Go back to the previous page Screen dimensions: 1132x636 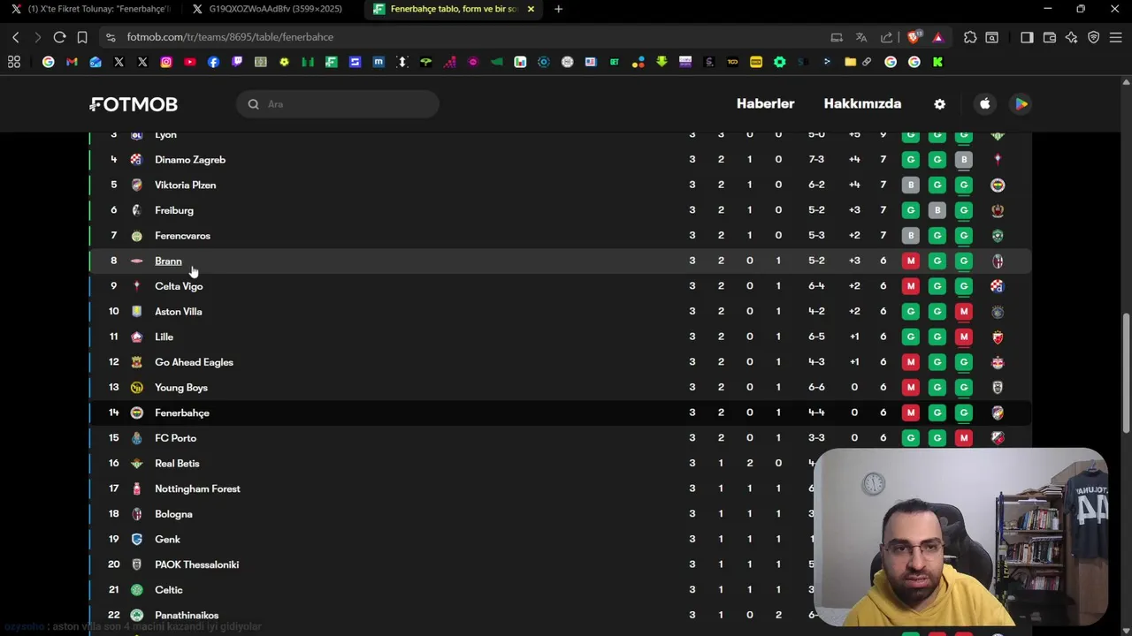[x=15, y=37]
